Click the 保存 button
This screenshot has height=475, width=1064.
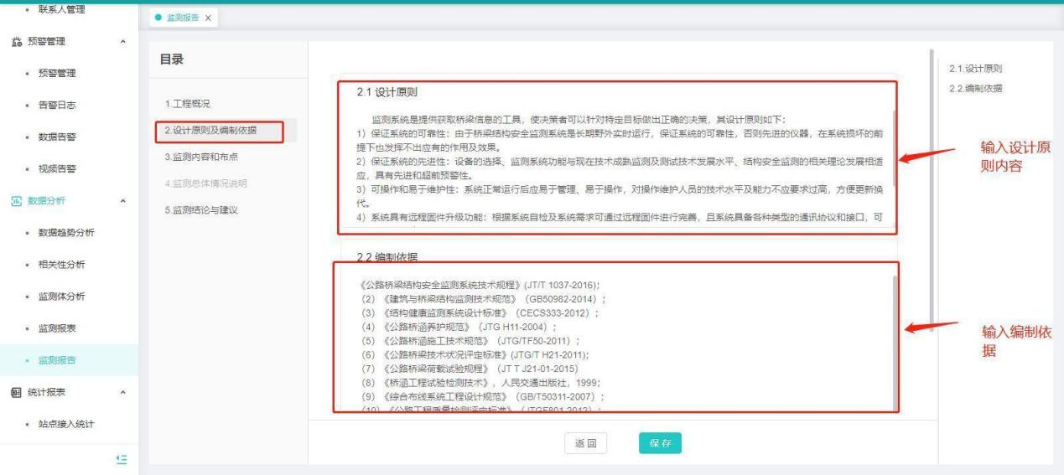click(x=659, y=444)
